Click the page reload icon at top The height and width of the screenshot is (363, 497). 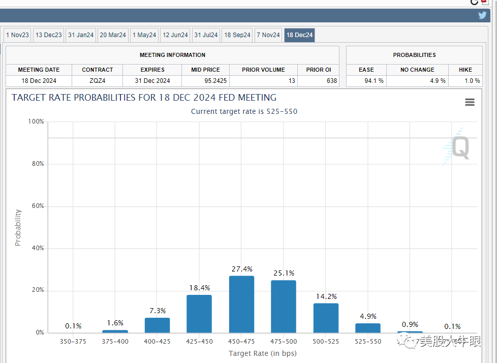[x=475, y=2]
